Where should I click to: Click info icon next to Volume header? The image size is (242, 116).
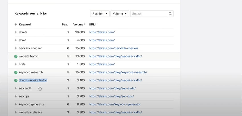point(85,24)
